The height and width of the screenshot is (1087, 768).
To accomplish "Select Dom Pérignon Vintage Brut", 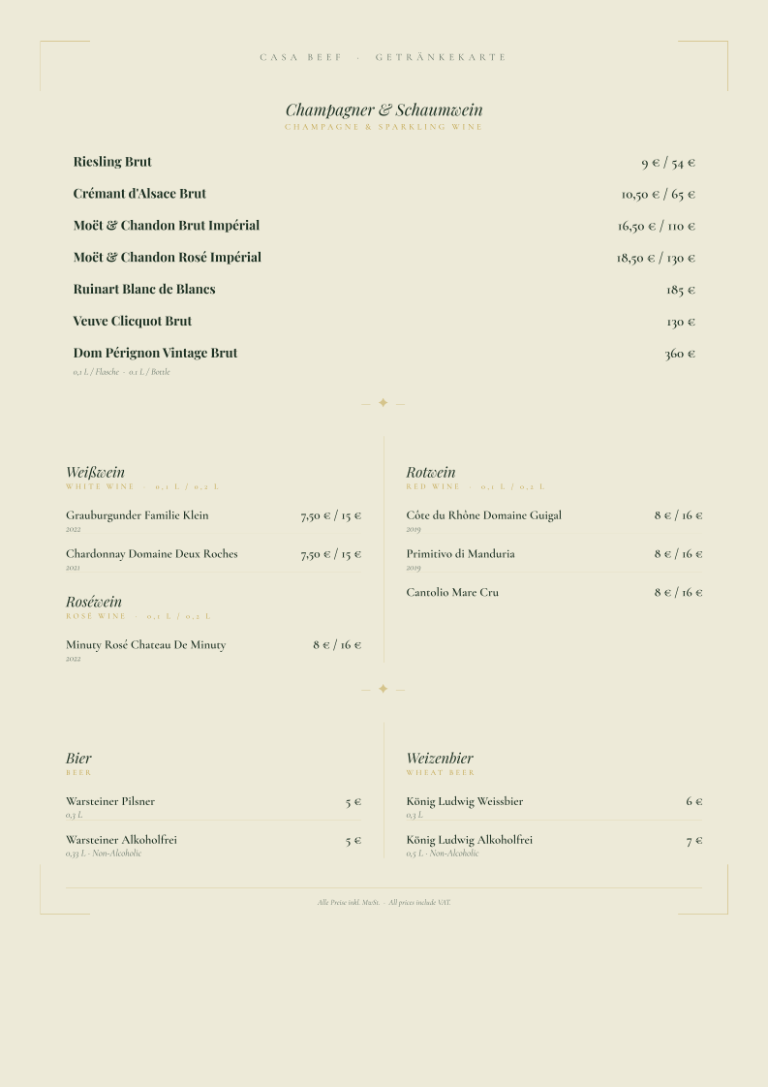I will [x=384, y=354].
